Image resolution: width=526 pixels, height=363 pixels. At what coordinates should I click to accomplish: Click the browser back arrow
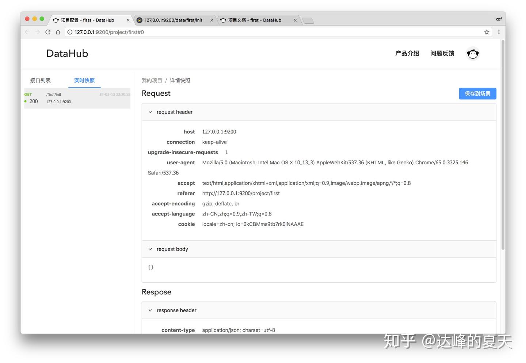tap(27, 32)
